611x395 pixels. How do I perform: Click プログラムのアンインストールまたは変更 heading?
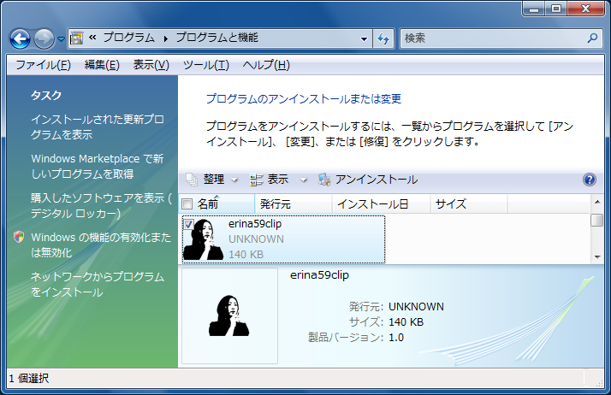pyautogui.click(x=304, y=99)
